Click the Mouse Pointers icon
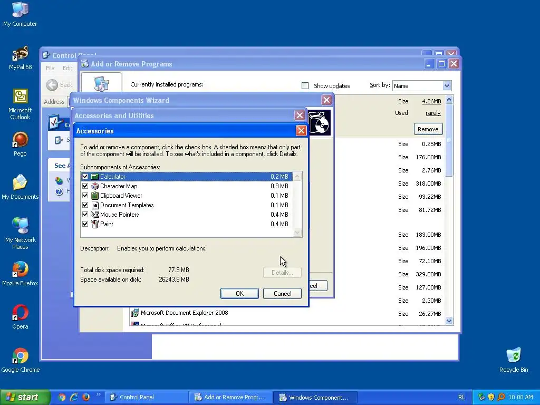Screen dimensions: 540x405 (x=95, y=215)
